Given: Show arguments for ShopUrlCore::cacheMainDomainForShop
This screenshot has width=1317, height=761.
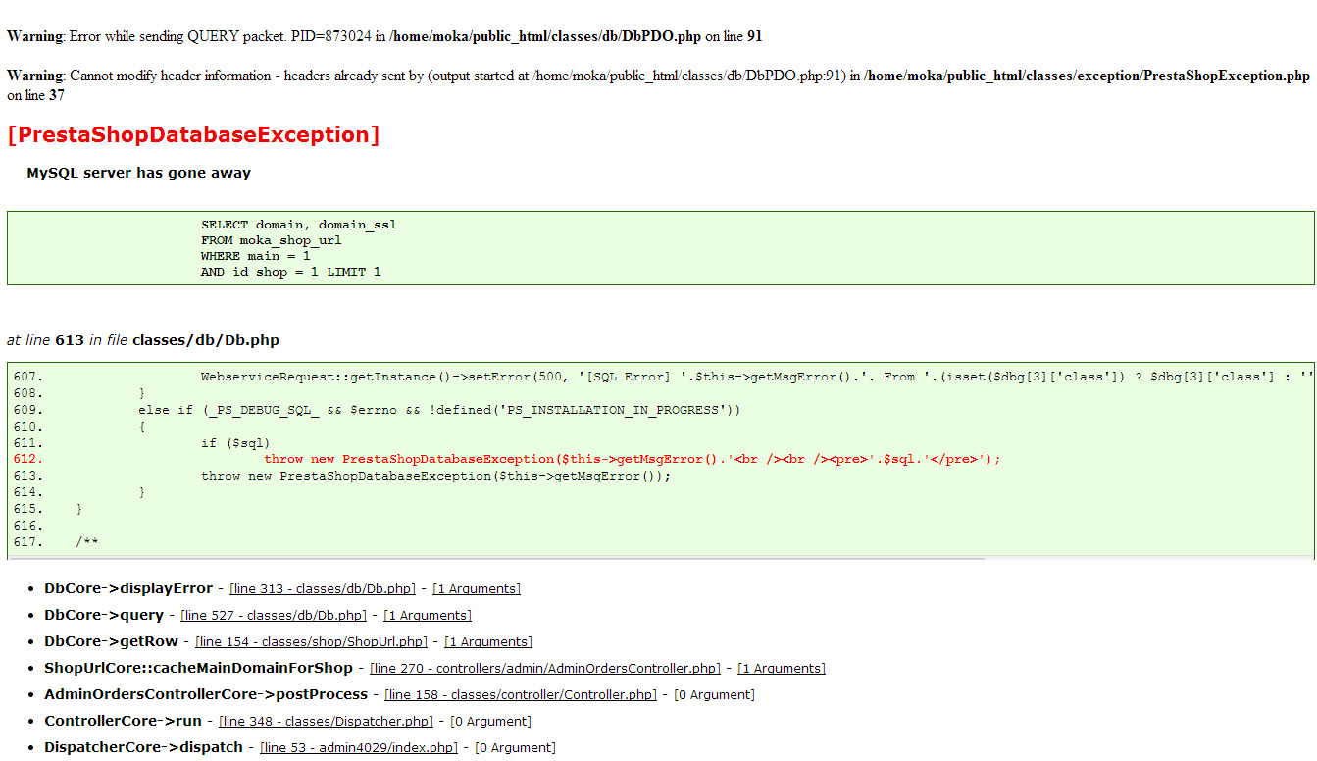Looking at the screenshot, I should (782, 669).
